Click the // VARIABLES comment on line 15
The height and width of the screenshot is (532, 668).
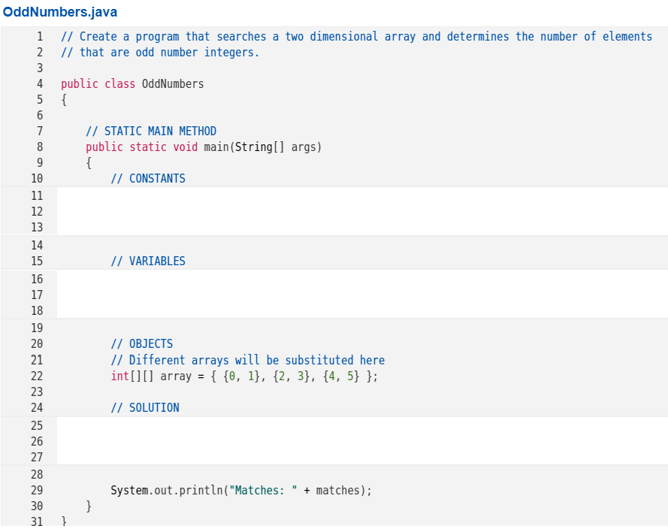(x=148, y=261)
